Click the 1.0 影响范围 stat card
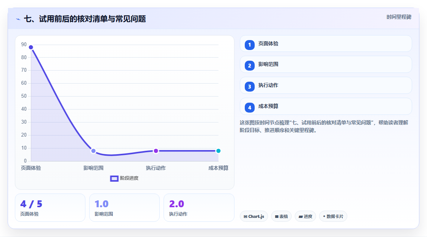This screenshot has height=237, width=427. click(124, 208)
